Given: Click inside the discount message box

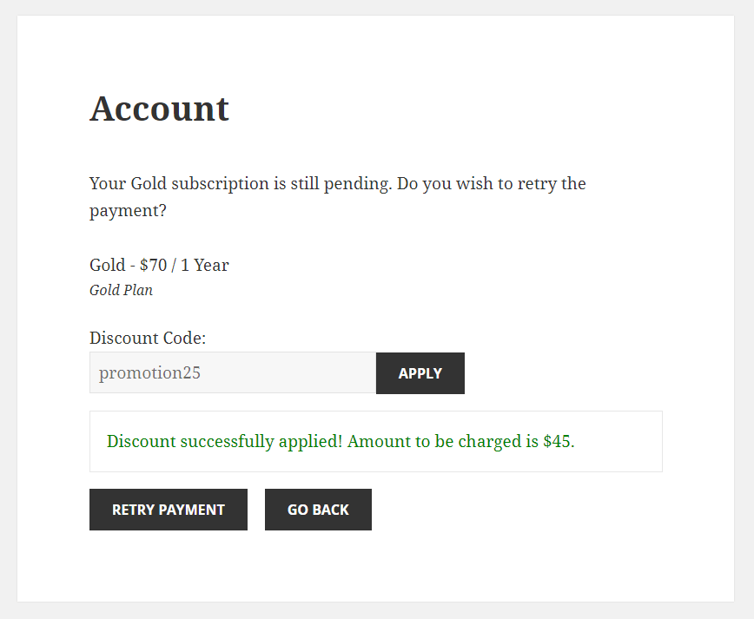Looking at the screenshot, I should coord(376,441).
